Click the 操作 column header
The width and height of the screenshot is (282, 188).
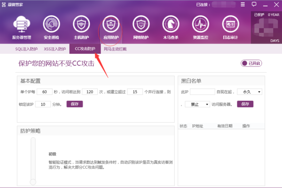(246, 126)
